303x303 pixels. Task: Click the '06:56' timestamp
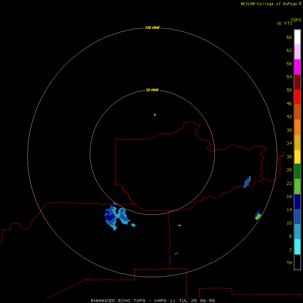coord(207,301)
